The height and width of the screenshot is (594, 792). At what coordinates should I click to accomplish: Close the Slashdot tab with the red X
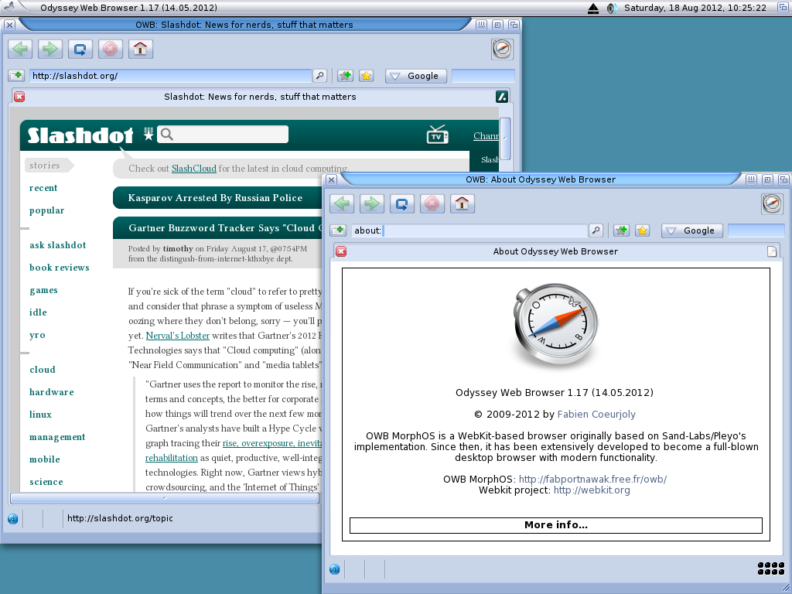point(19,97)
